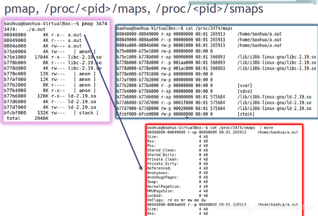This screenshot has width=318, height=216.
Task: Click the slide title 'pmap, /proc/<pid>/maps, /proc/<pid>/smaps'
Action: click(134, 9)
